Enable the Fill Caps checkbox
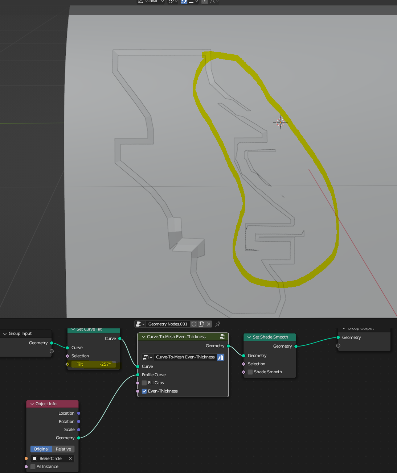397x473 pixels. tap(144, 383)
